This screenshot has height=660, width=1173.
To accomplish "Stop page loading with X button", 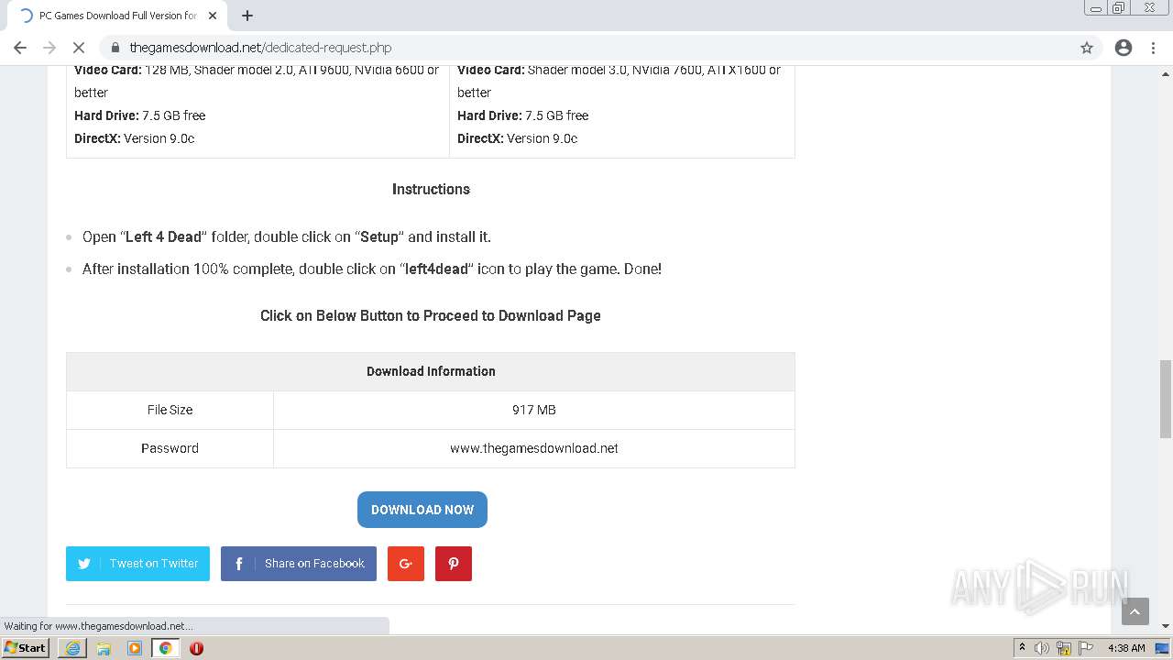I will pos(79,48).
